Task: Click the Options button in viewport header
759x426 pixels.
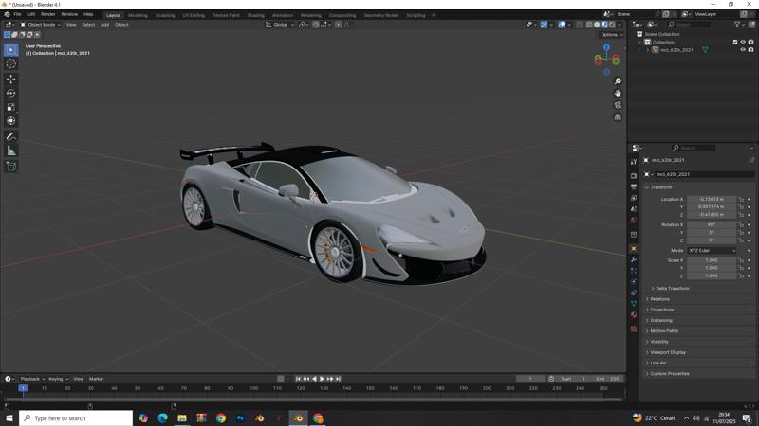Action: 611,35
